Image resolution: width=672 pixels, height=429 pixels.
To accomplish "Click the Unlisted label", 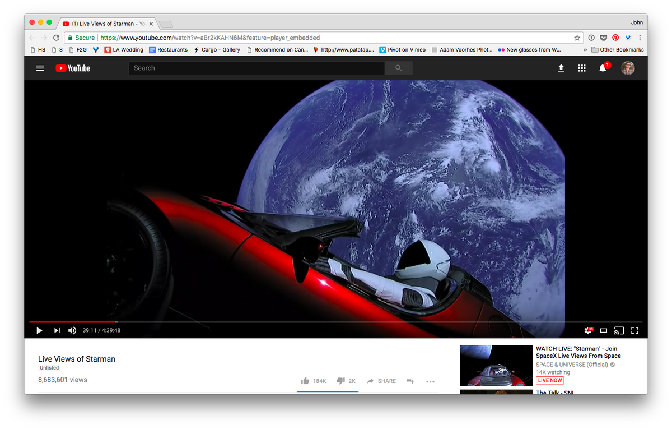I will pyautogui.click(x=49, y=368).
